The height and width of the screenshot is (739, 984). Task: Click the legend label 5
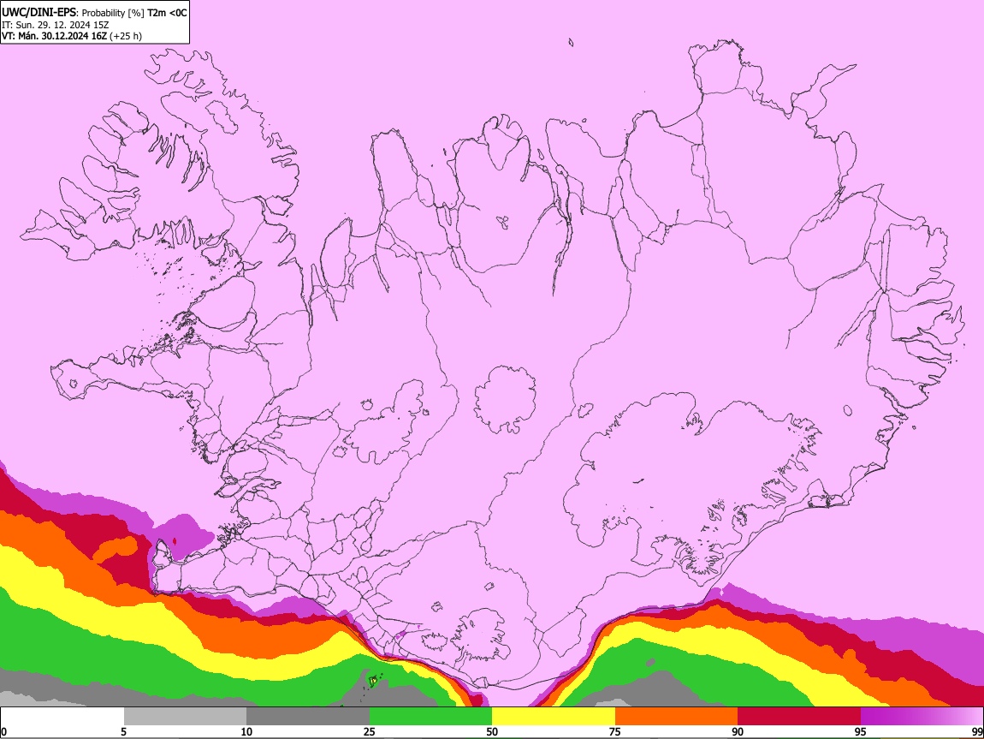(x=123, y=732)
